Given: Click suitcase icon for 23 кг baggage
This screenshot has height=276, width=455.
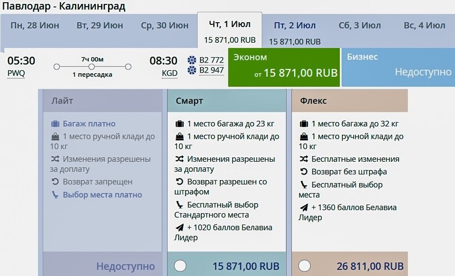Looking at the screenshot, I should (180, 124).
